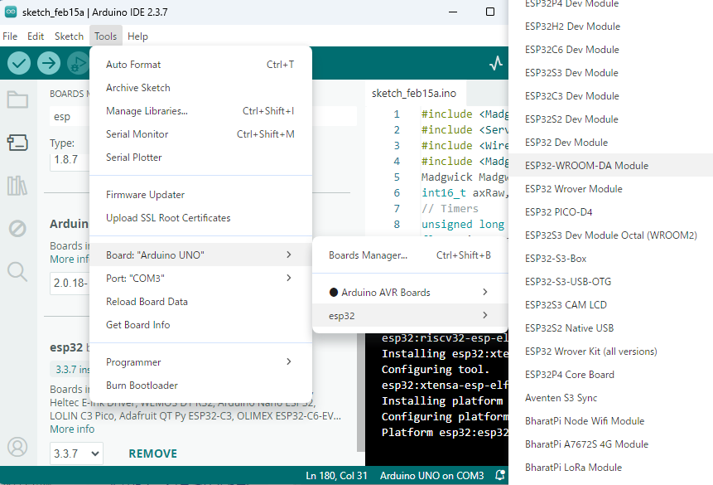Open the Boards Manager sidebar icon
The width and height of the screenshot is (713, 485).
coord(17,143)
